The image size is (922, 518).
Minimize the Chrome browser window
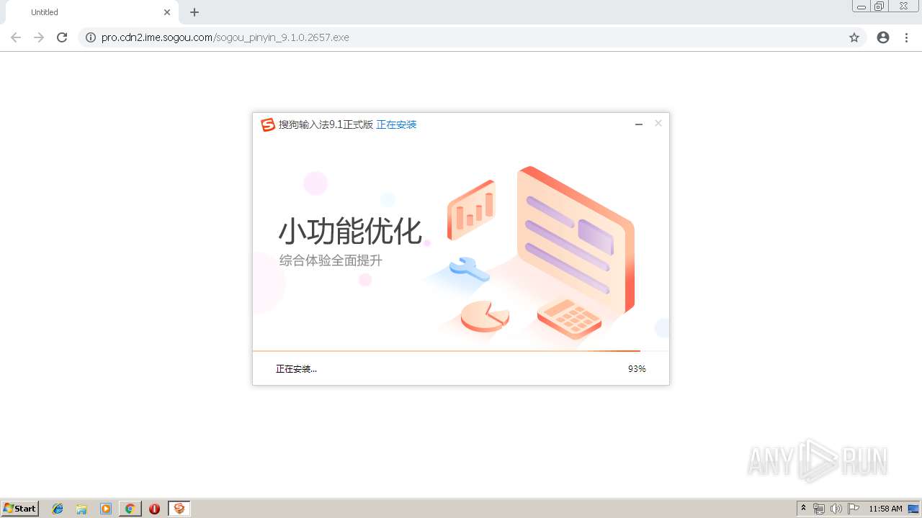point(861,6)
